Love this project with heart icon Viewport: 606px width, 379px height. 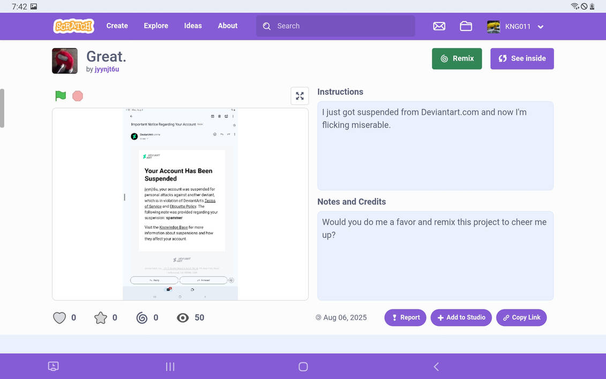coord(59,318)
